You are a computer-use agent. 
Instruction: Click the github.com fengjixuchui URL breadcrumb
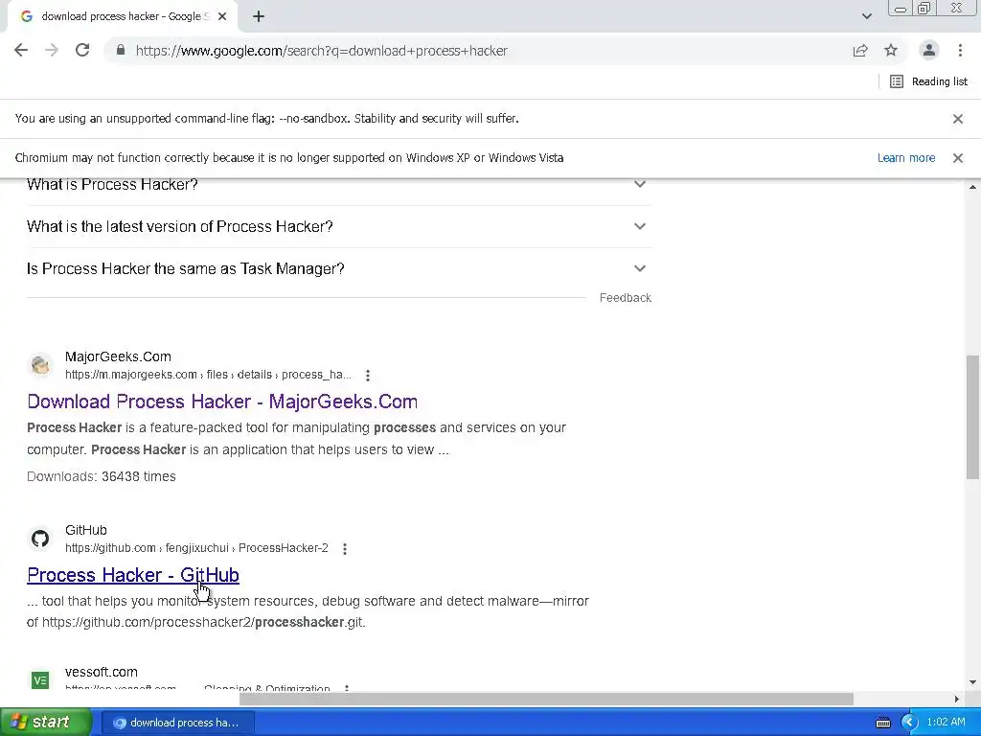click(x=196, y=548)
